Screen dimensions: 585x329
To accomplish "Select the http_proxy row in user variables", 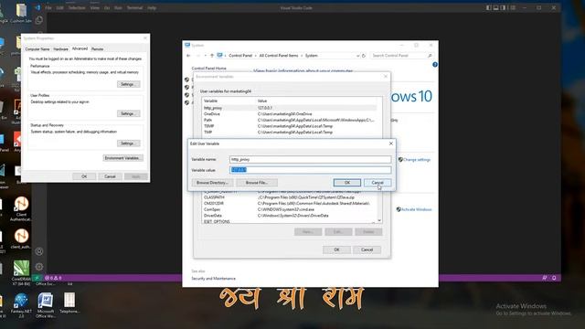I will (x=290, y=108).
